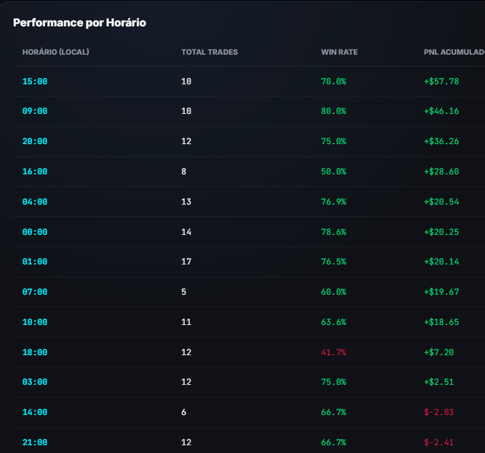Click the +$20.25 PNL value
Screen dimensions: 485x453
point(441,232)
